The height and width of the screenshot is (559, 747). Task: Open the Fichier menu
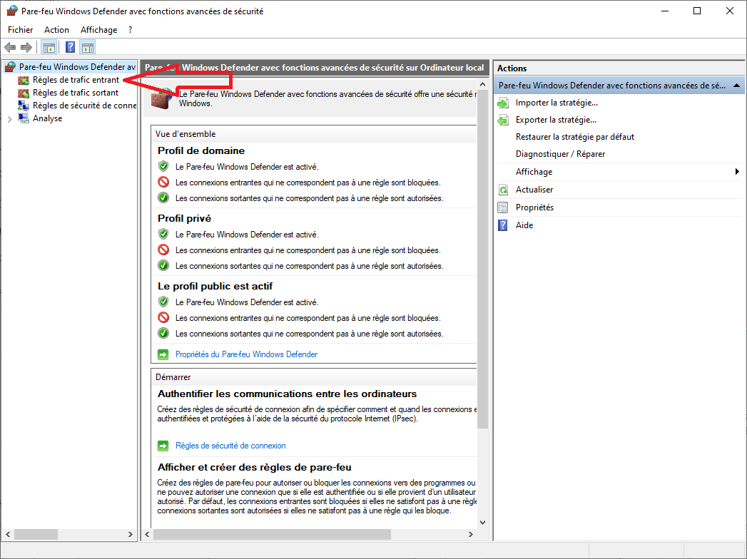point(21,29)
